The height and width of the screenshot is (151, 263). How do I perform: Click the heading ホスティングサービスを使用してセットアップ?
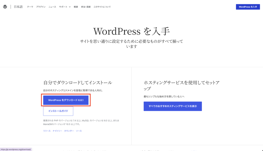(x=182, y=86)
